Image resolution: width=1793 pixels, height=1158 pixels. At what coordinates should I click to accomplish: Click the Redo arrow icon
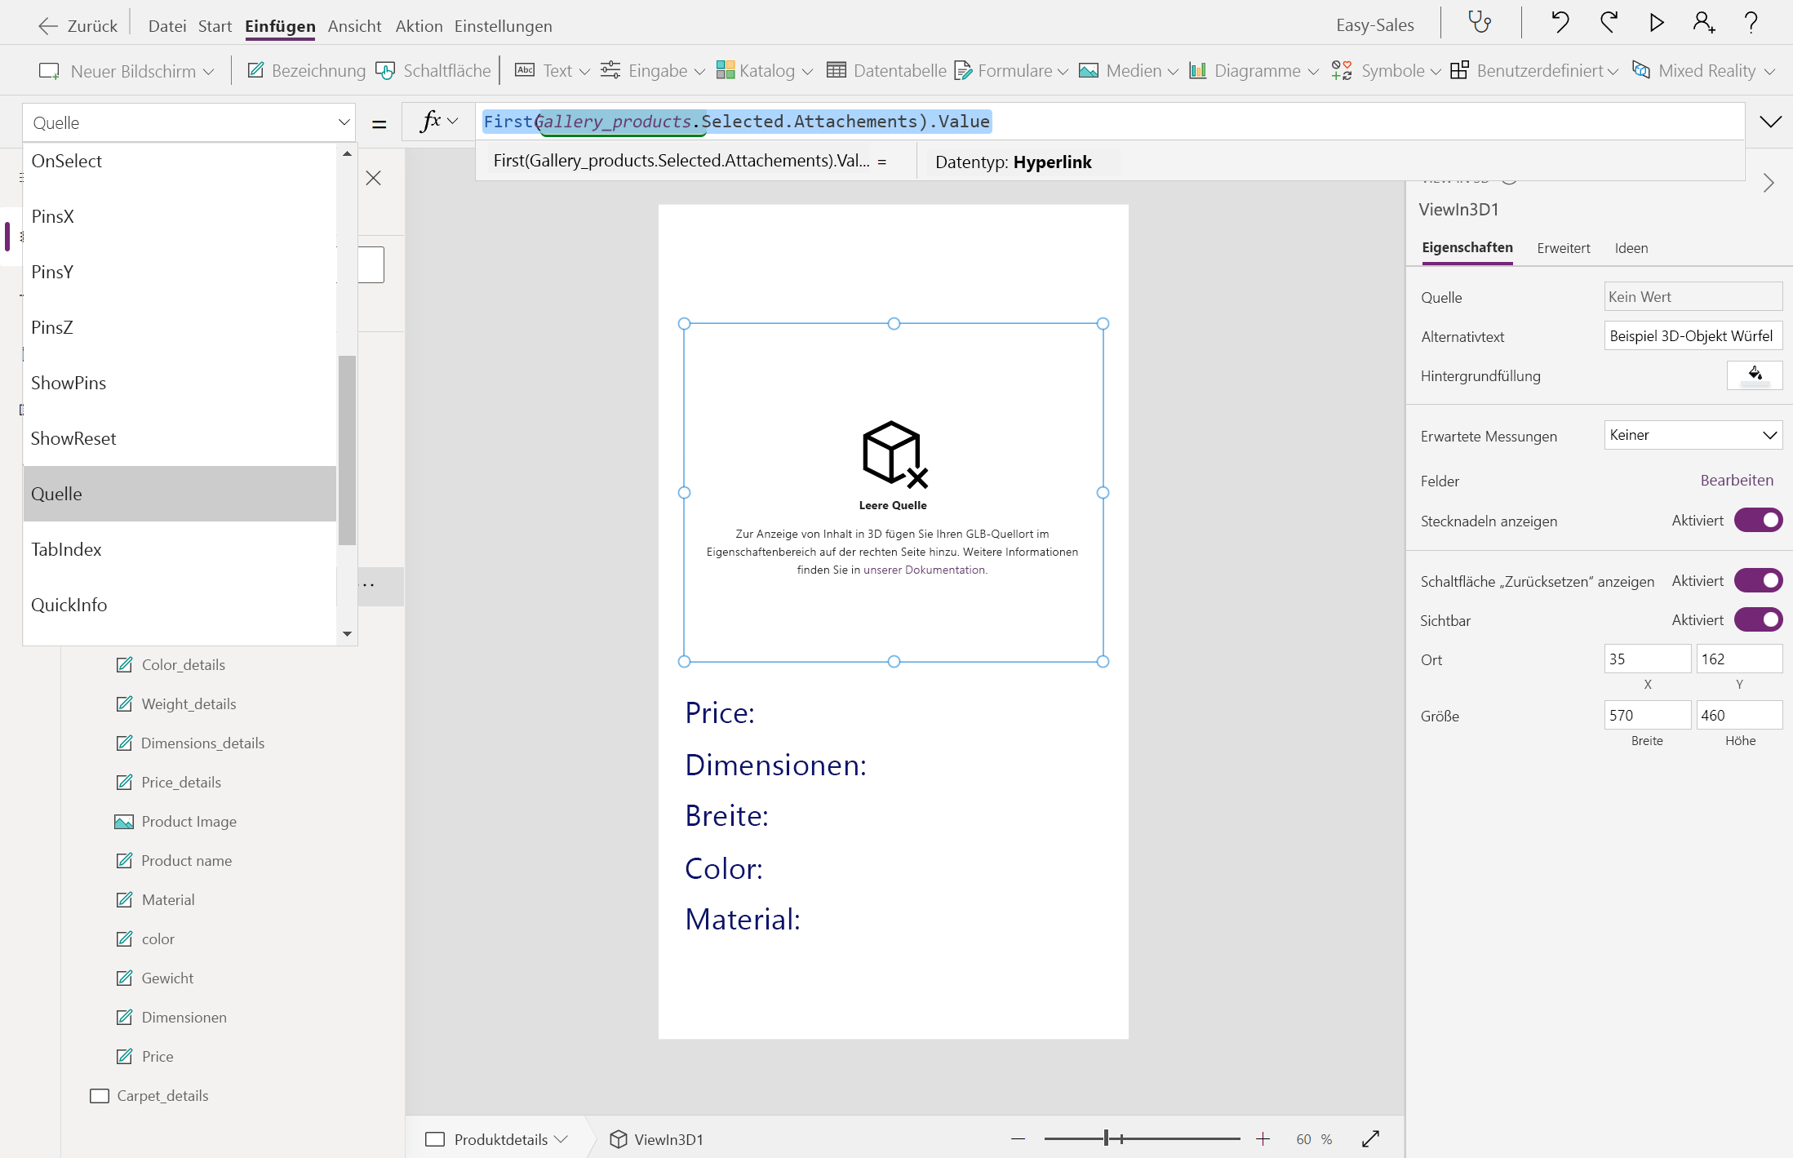coord(1609,23)
